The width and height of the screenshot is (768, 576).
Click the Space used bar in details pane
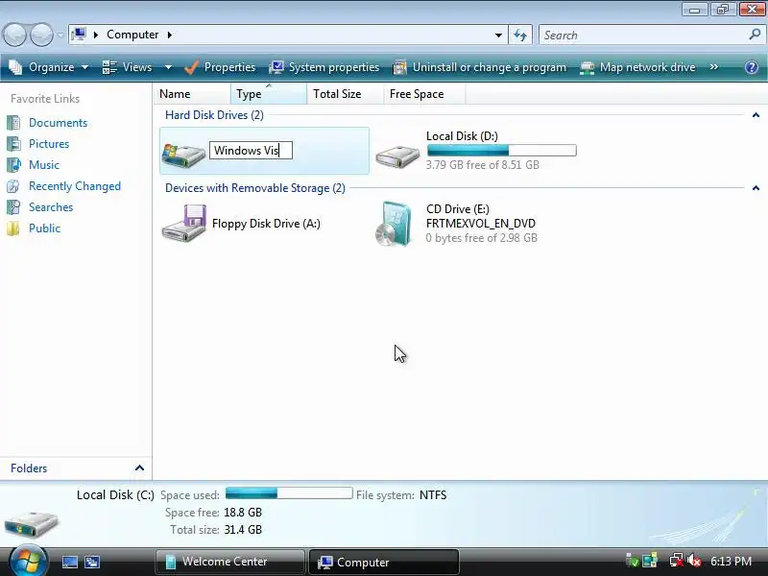289,492
